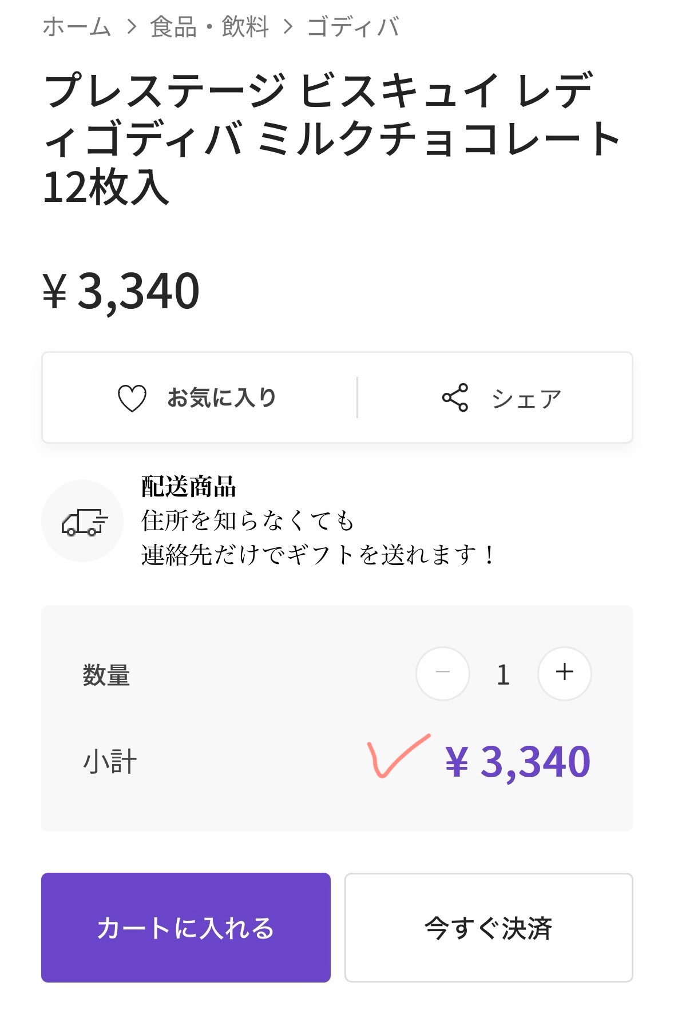
Task: Increase quantity with the plus button
Action: 564,673
